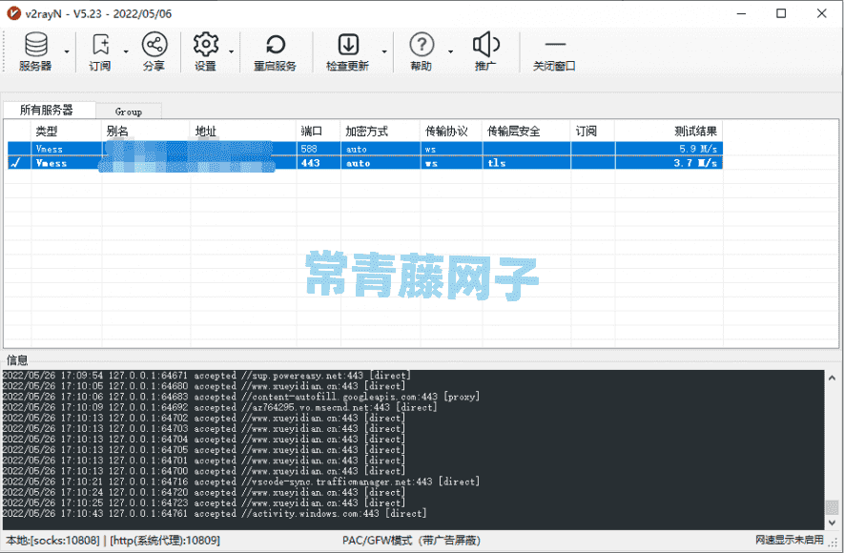The image size is (844, 553).
Task: Click the log line for content-autofill.googleapis.com
Action: point(240,397)
